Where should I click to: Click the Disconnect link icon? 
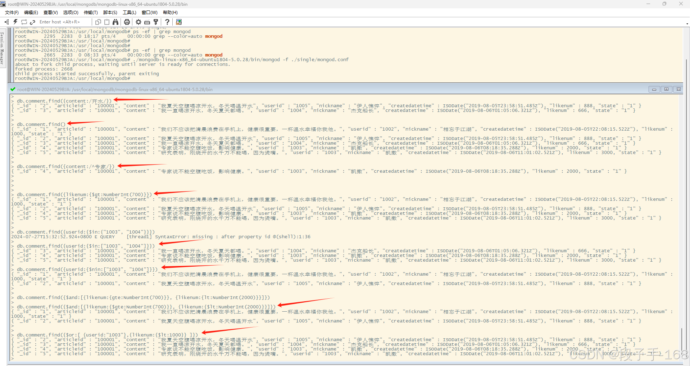[x=32, y=22]
